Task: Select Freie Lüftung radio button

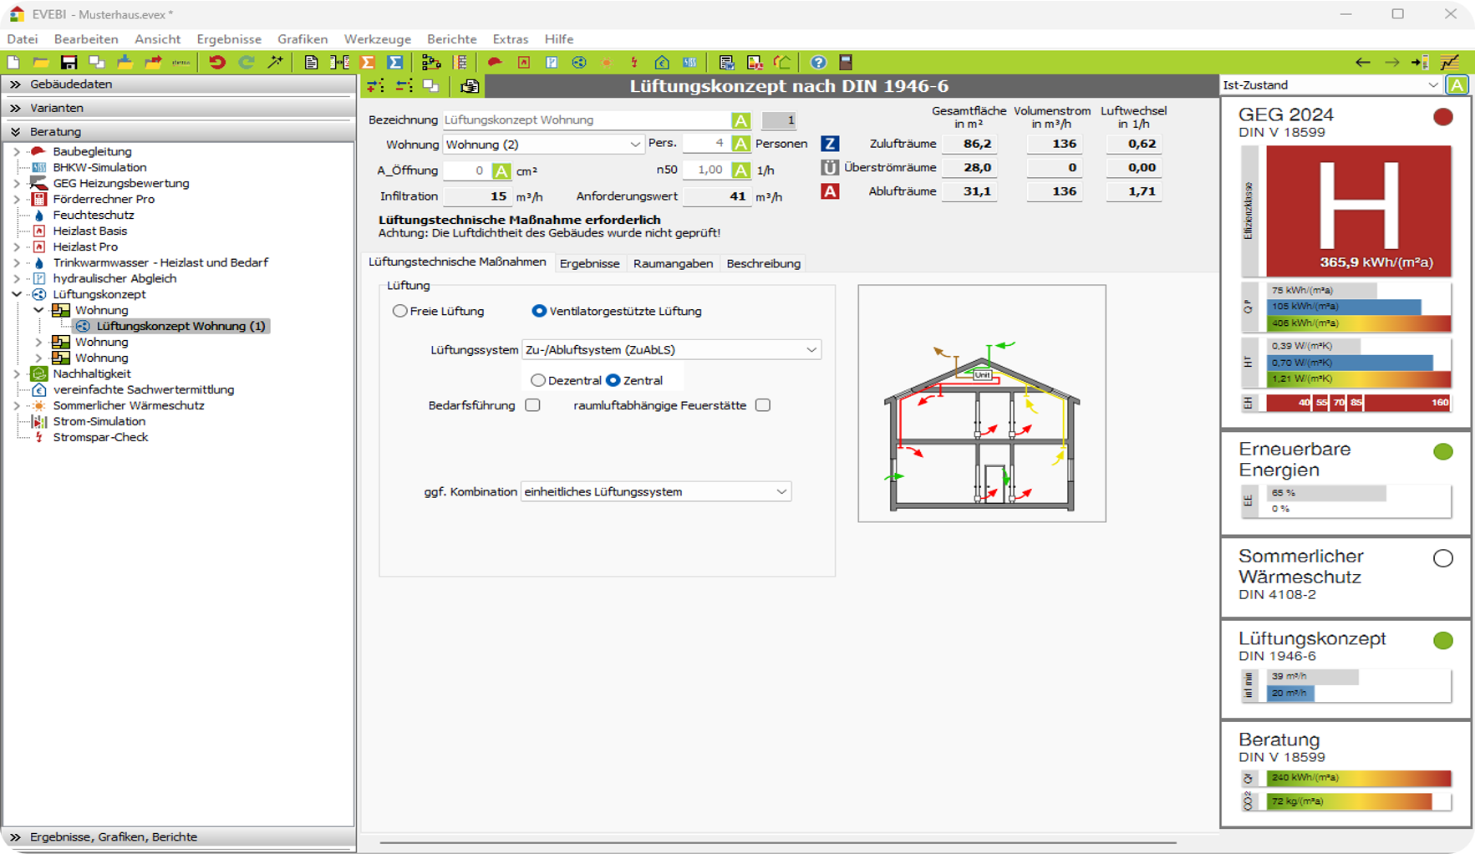Action: [x=400, y=311]
